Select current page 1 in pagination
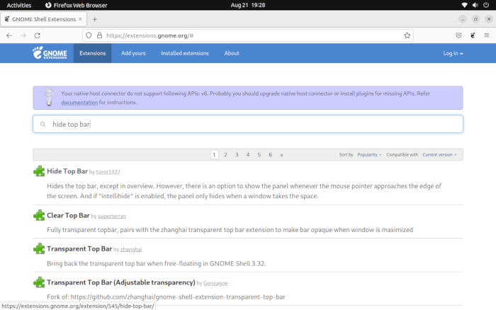The height and width of the screenshot is (310, 496). coord(214,154)
